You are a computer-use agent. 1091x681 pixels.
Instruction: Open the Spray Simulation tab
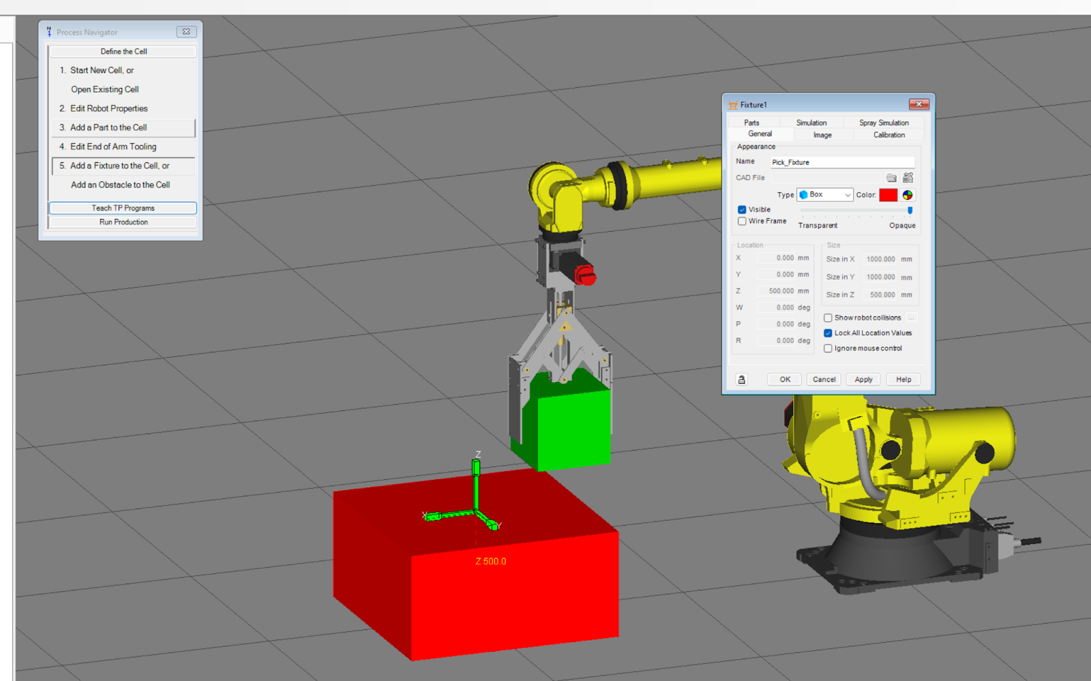coord(884,123)
